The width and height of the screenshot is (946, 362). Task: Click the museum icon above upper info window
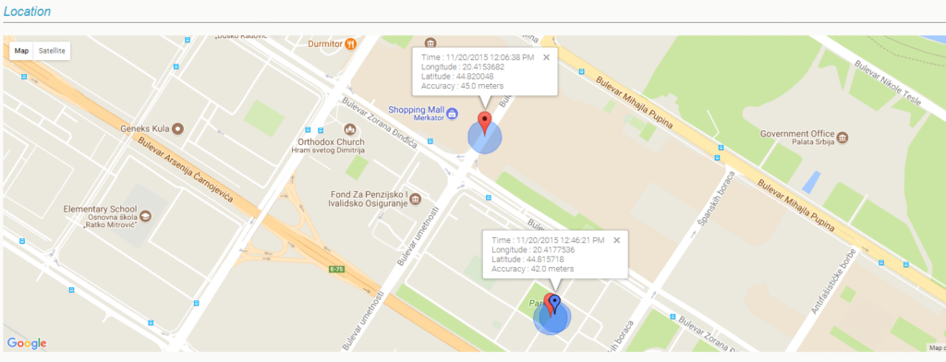[x=431, y=42]
